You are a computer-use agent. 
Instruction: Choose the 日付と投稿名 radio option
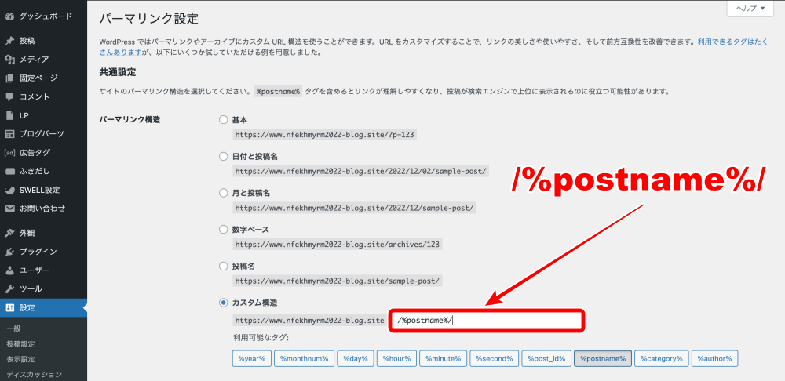[224, 156]
